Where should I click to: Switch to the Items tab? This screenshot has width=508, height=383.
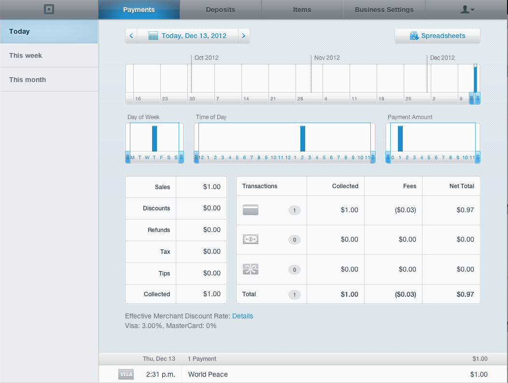pyautogui.click(x=302, y=9)
